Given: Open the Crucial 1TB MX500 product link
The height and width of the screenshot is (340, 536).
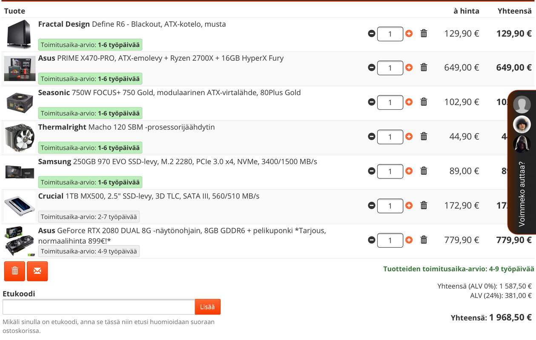Looking at the screenshot, I should coord(149,196).
